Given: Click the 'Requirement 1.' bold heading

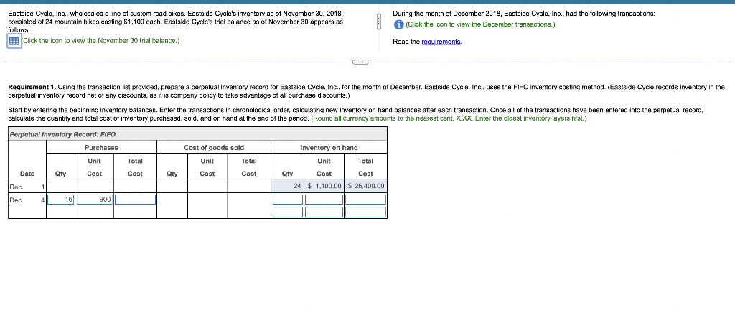Looking at the screenshot, I should click(32, 87).
